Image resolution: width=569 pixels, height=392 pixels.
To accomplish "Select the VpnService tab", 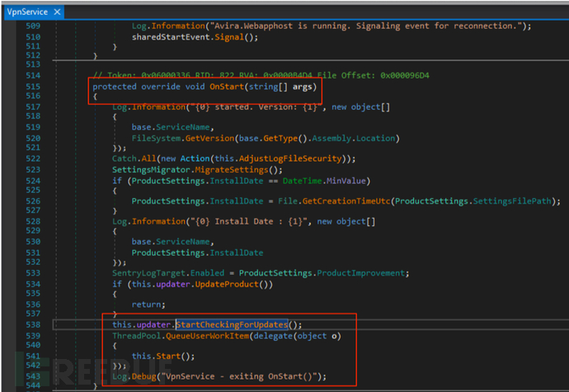I will click(x=27, y=12).
